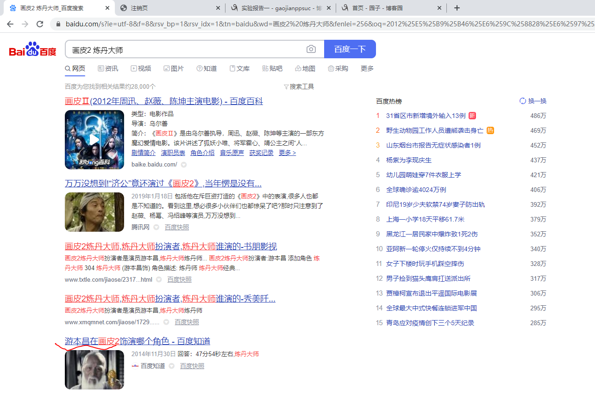
Task: Close the 实验报告一 tab
Action: point(329,8)
